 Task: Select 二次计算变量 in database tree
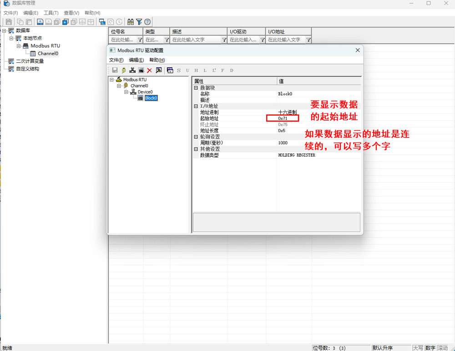point(30,61)
